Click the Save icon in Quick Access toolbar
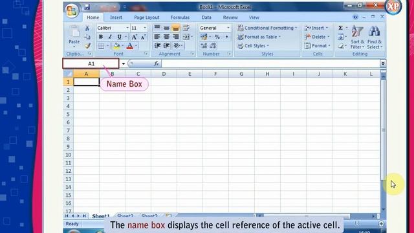 click(x=87, y=7)
